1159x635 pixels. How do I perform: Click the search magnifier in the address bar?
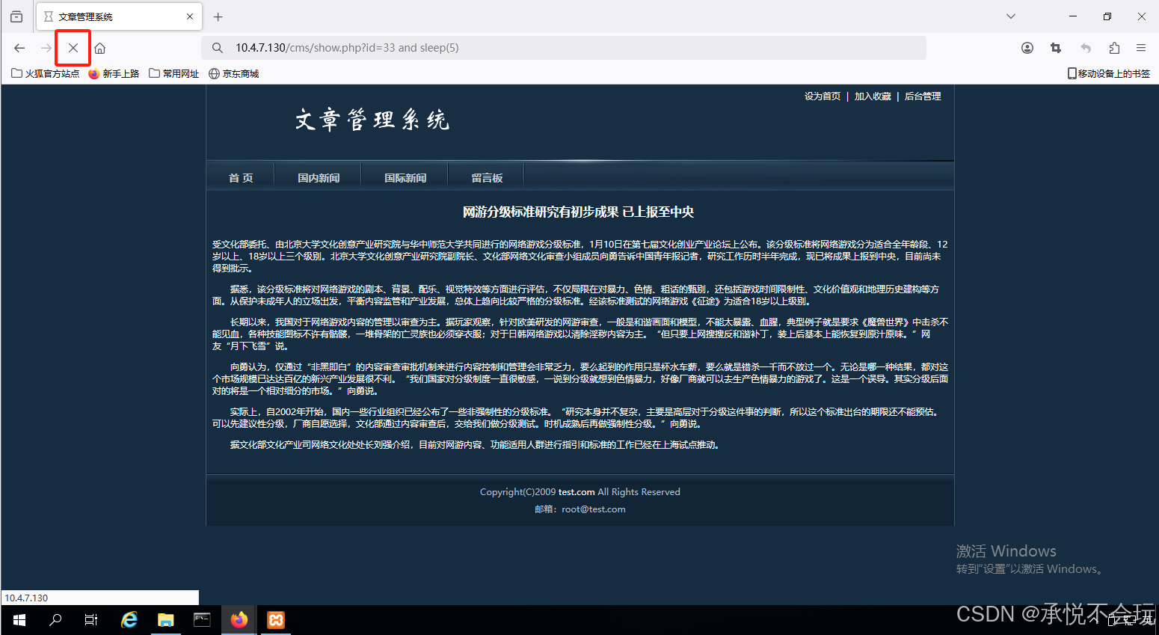point(218,48)
